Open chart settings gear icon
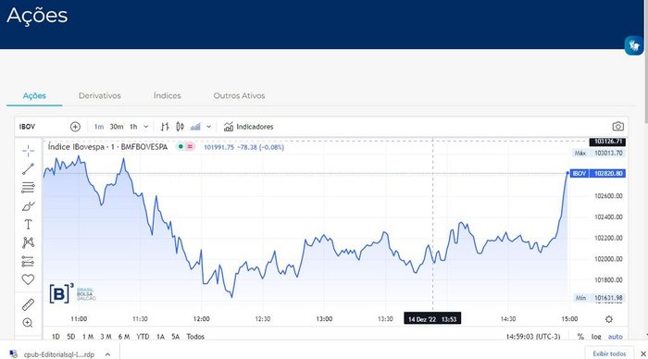 [x=609, y=319]
